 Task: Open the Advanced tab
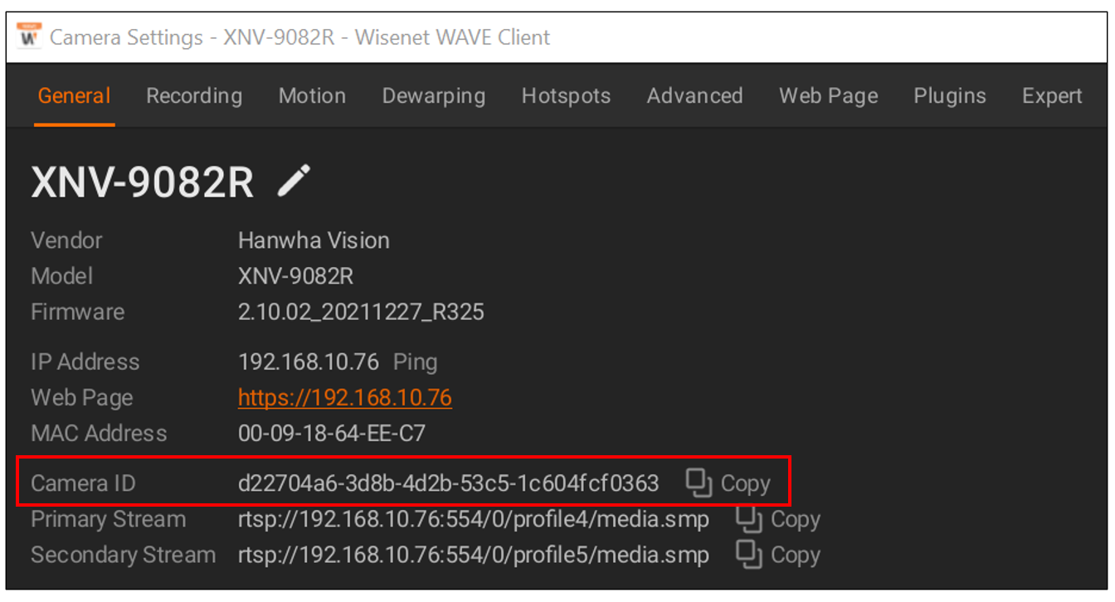tap(694, 96)
